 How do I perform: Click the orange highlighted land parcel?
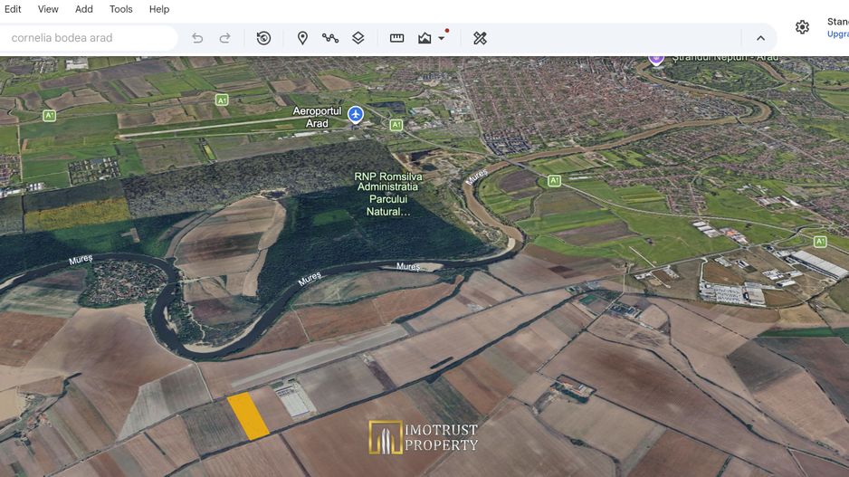(247, 415)
